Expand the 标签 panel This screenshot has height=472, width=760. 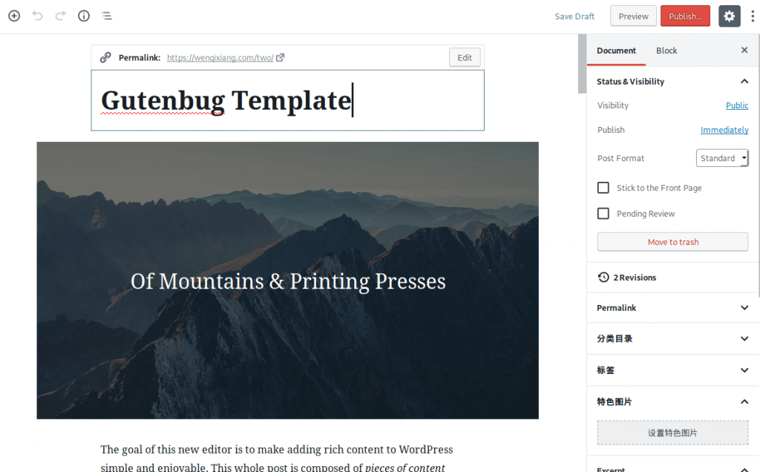[x=672, y=370]
